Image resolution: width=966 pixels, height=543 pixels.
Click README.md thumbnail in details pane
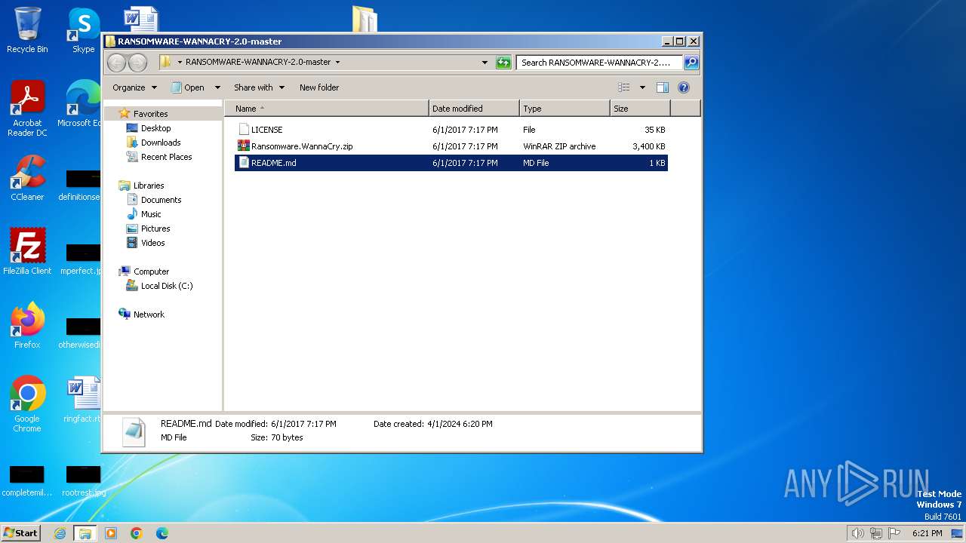click(134, 431)
